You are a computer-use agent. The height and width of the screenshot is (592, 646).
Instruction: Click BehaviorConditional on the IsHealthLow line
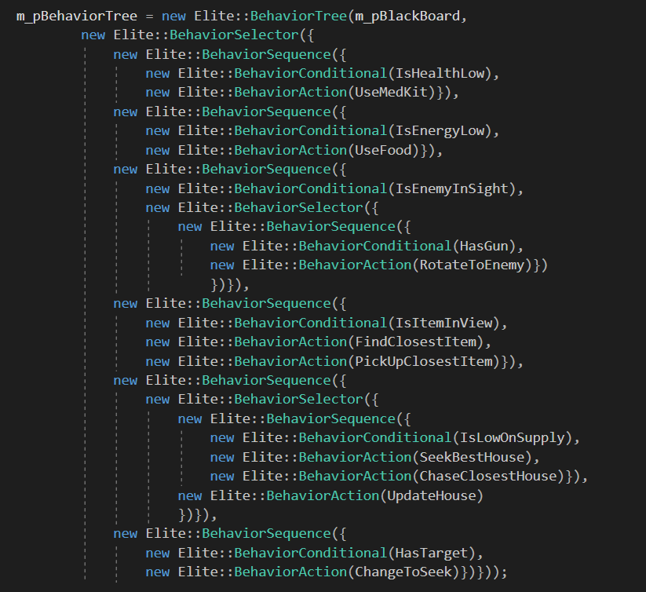click(311, 73)
